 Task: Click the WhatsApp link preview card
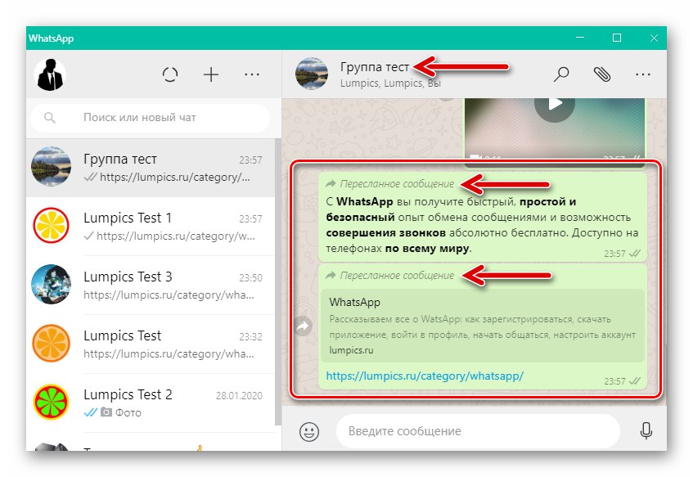pos(483,326)
